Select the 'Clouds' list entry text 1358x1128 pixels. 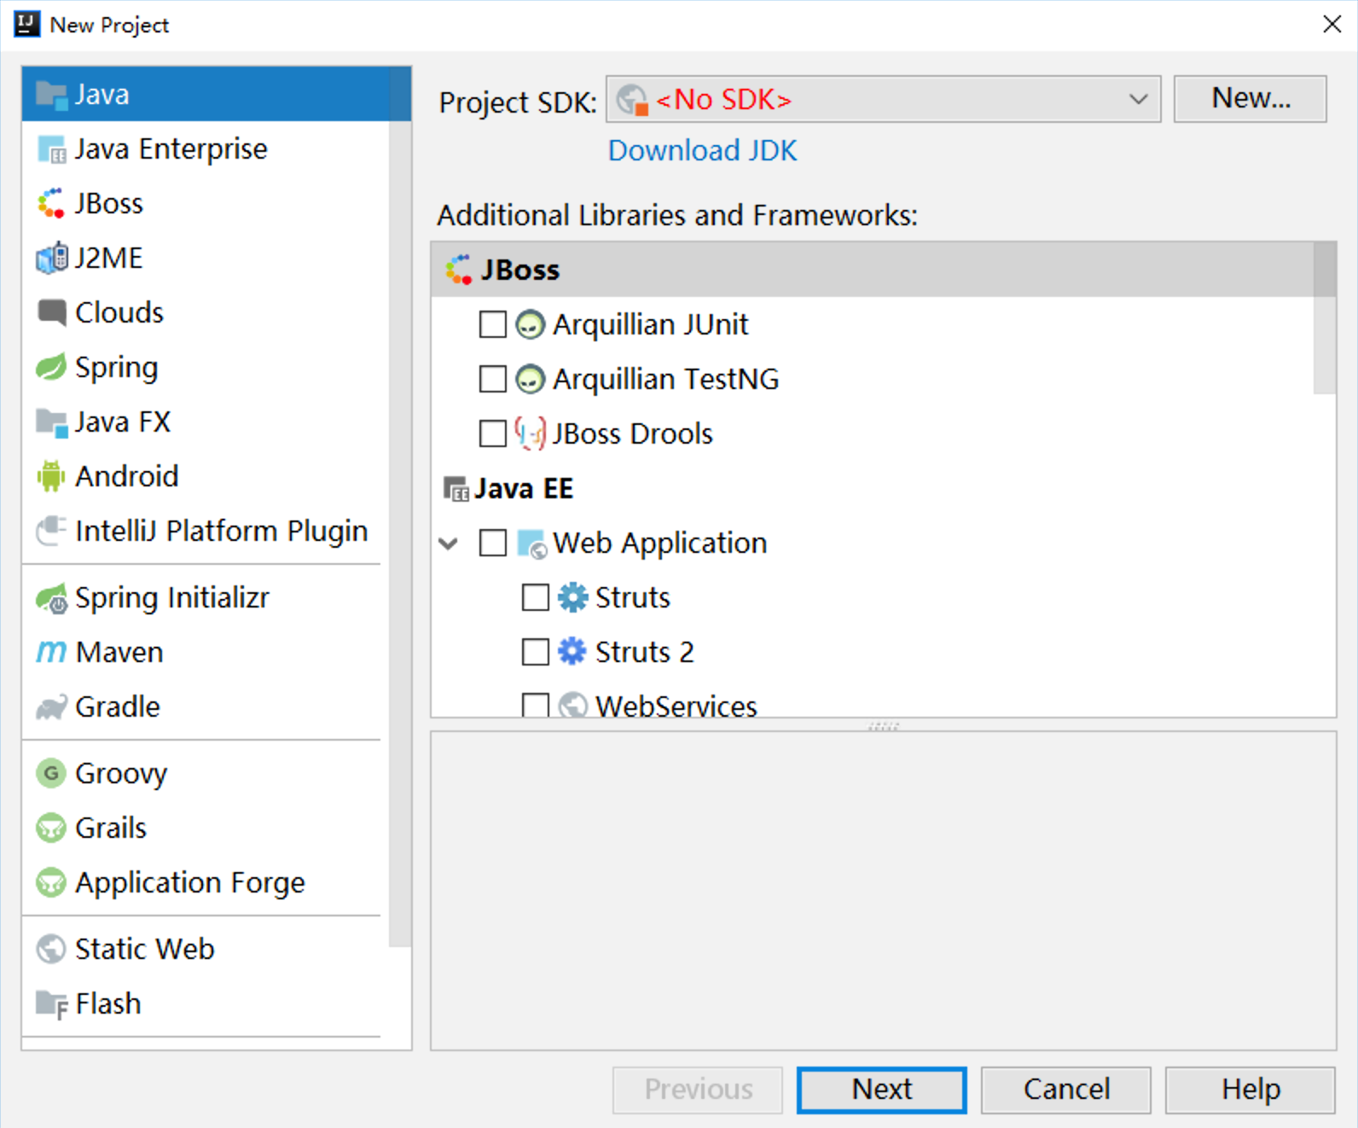pyautogui.click(x=119, y=312)
